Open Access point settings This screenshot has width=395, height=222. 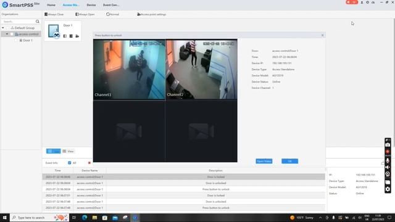click(x=151, y=14)
